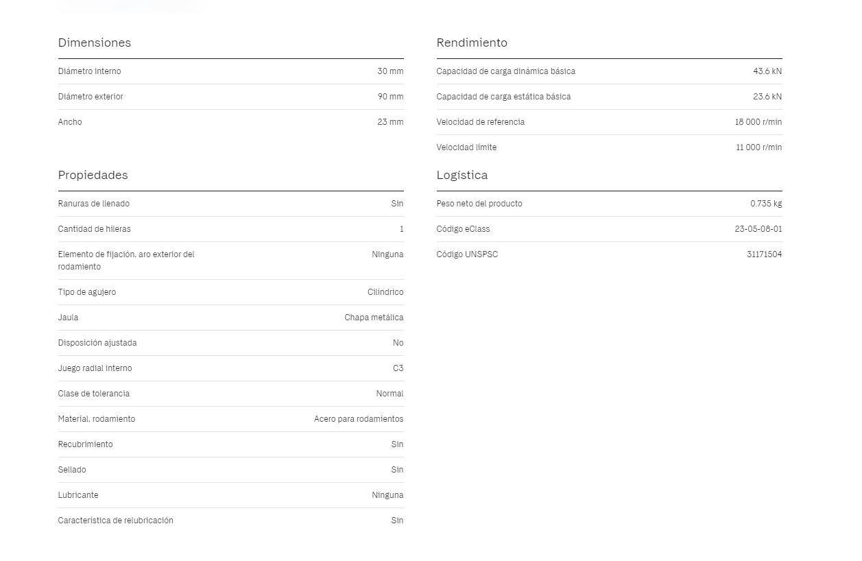The image size is (862, 561).
Task: Click Capacidad de carga dinámica básica label
Action: click(x=505, y=71)
